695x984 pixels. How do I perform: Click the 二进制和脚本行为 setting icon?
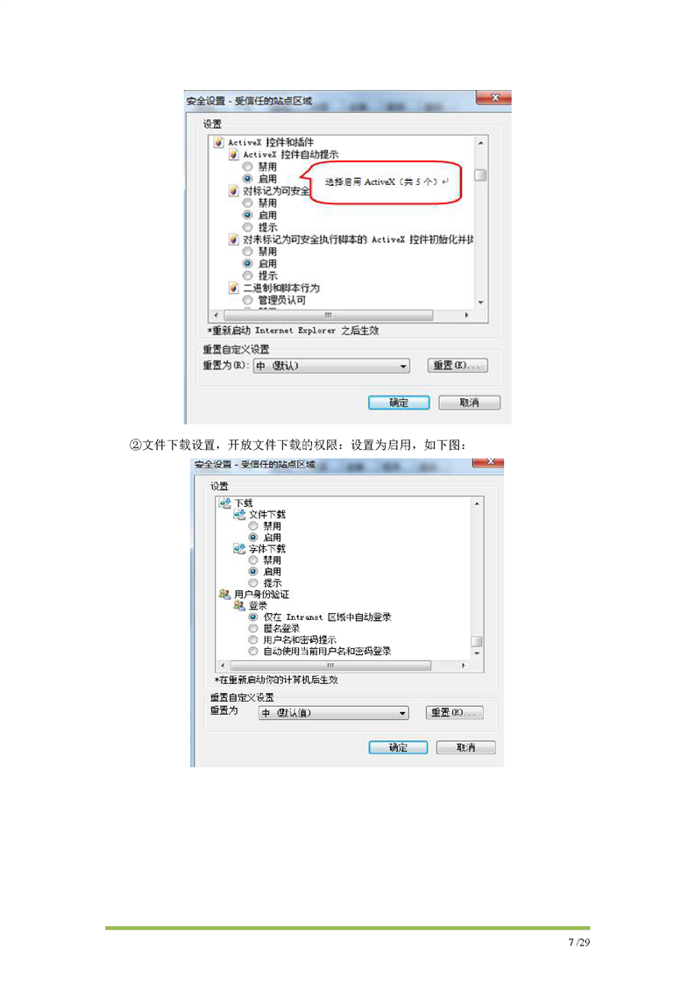click(233, 288)
